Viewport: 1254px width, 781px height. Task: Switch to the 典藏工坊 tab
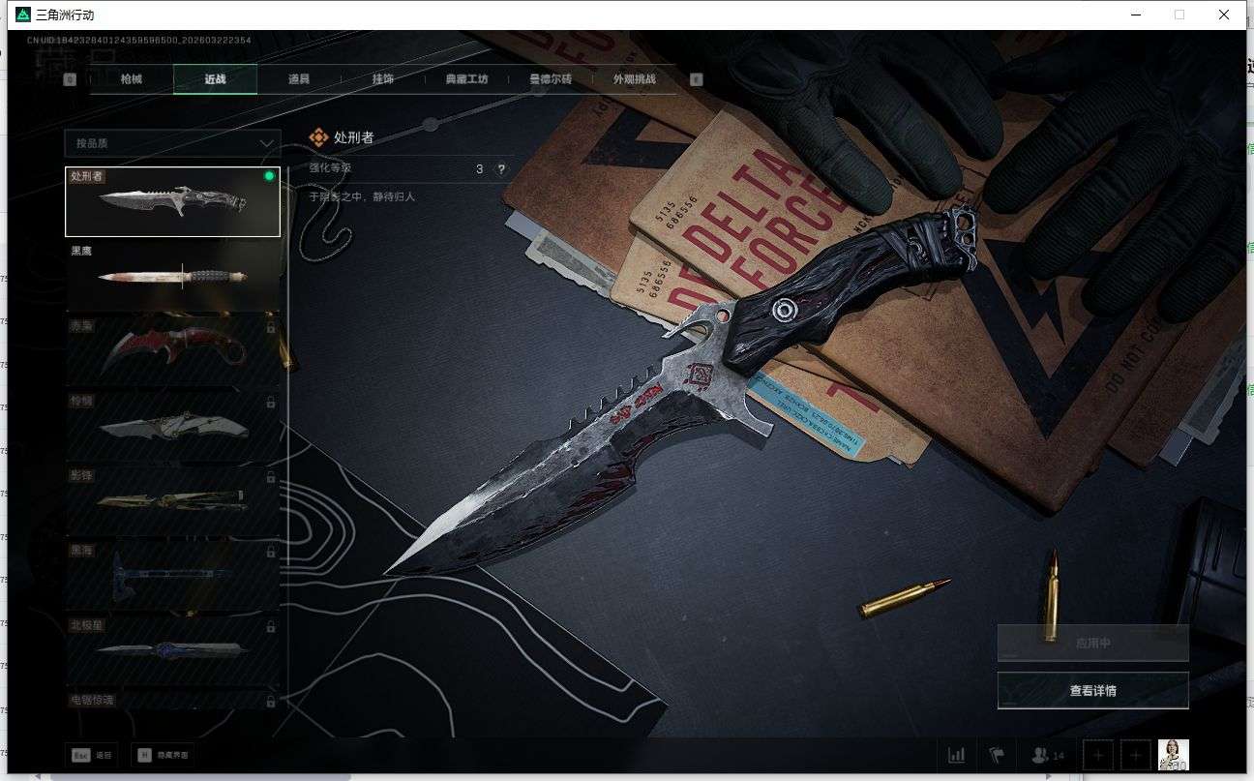(467, 79)
